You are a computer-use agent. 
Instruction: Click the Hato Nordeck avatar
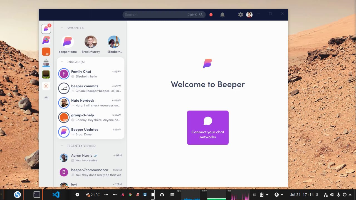click(64, 103)
